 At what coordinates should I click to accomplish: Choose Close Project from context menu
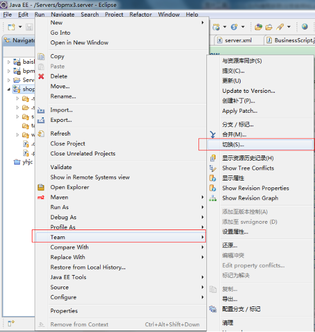(68, 144)
